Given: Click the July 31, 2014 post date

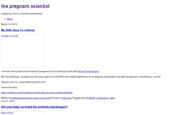Looking at the screenshot, I should [x=8, y=101].
